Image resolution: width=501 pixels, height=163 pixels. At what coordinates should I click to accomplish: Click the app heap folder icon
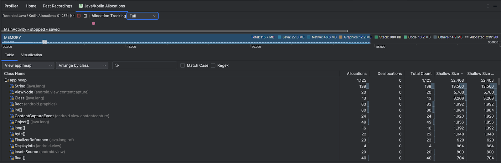click(7, 80)
